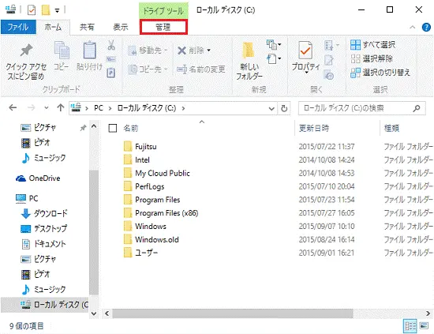Click the Cut scissors icon
Screen dimensions: 434x334
coord(111,45)
